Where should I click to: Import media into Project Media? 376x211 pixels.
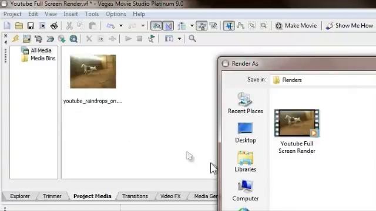pyautogui.click(x=26, y=39)
